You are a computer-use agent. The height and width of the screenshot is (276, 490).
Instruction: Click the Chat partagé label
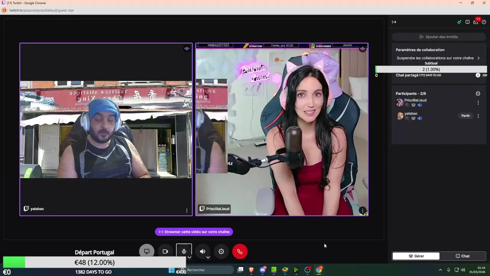pyautogui.click(x=407, y=75)
